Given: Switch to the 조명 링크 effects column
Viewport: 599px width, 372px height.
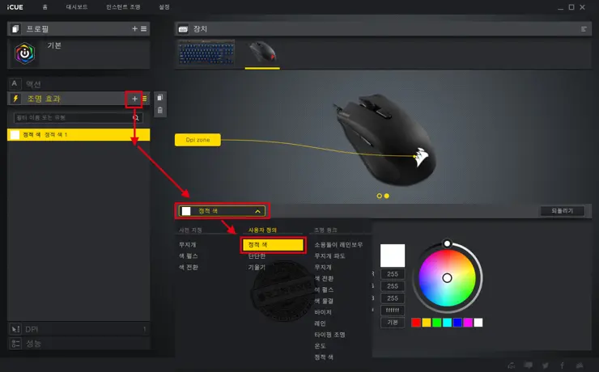Looking at the screenshot, I should tap(325, 230).
